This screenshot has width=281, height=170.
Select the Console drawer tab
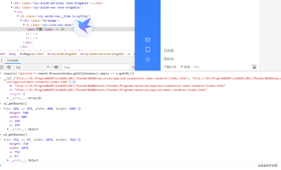point(12,60)
